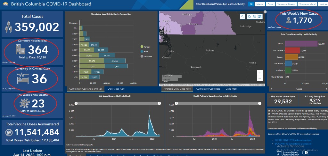
Task: Open the map search tool
Action: 242,17
